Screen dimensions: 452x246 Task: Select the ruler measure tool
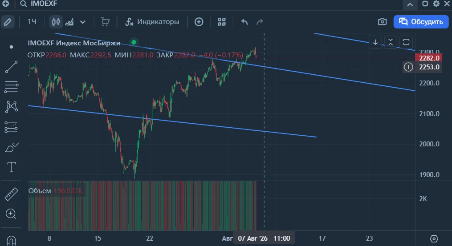pos(11,194)
